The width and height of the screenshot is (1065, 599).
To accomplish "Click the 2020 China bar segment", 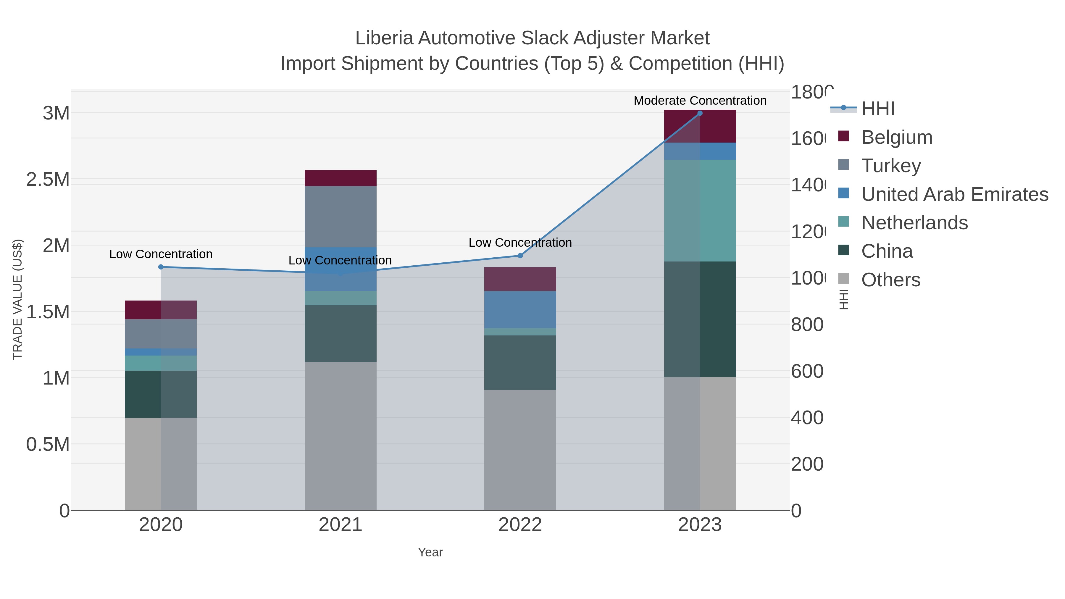I will coord(161,394).
